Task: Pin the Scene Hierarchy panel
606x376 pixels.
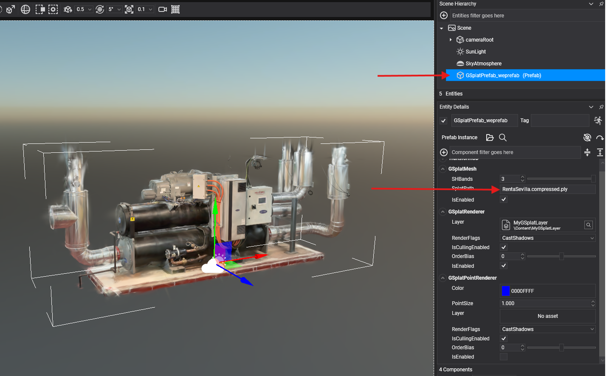Action: pos(601,4)
